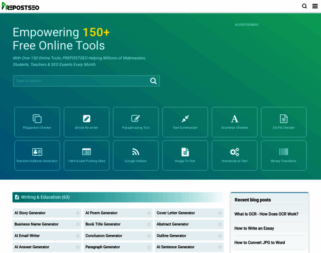Screen dimensions: 321x253
Task: Open the Binary Translator barcode icon
Action: click(x=283, y=152)
